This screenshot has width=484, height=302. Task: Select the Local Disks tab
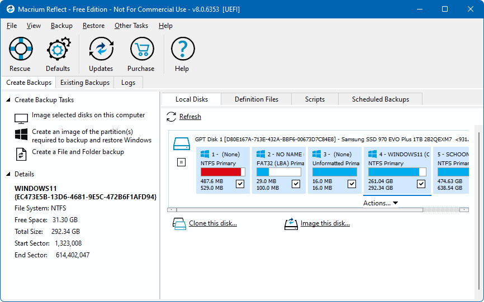(191, 99)
